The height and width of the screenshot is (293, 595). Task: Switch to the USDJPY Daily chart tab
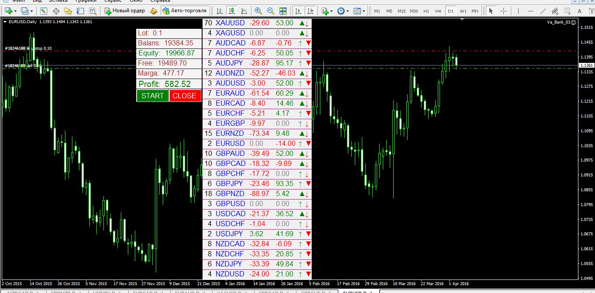109,291
